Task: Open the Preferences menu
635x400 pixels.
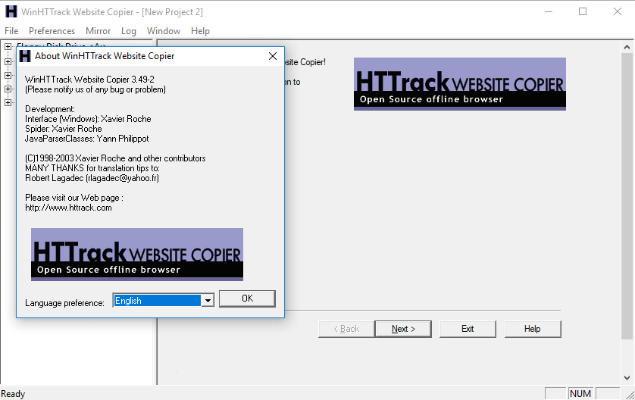Action: (x=52, y=31)
